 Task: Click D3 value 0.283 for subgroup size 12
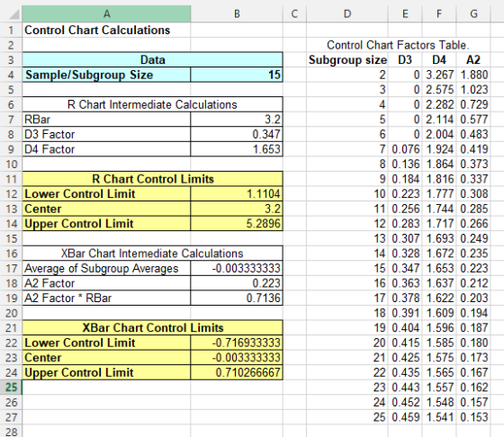(x=405, y=224)
